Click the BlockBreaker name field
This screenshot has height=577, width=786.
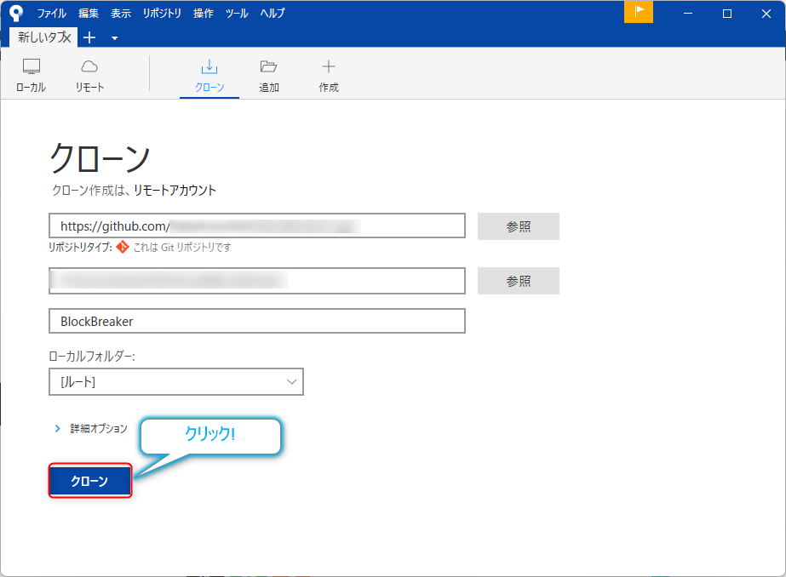coord(257,321)
